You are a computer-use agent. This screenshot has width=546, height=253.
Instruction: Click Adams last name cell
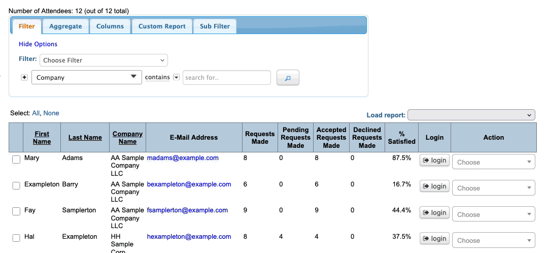click(73, 158)
